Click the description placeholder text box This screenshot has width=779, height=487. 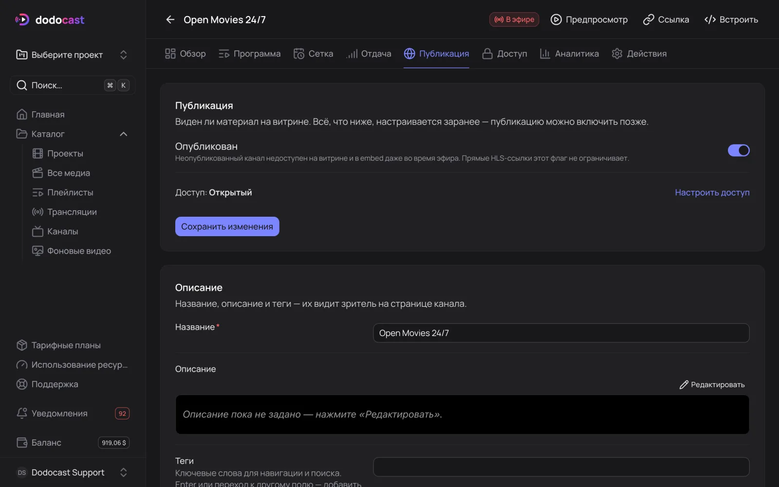click(x=462, y=414)
